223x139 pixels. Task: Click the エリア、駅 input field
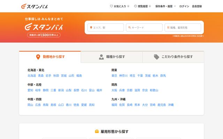point(106,27)
